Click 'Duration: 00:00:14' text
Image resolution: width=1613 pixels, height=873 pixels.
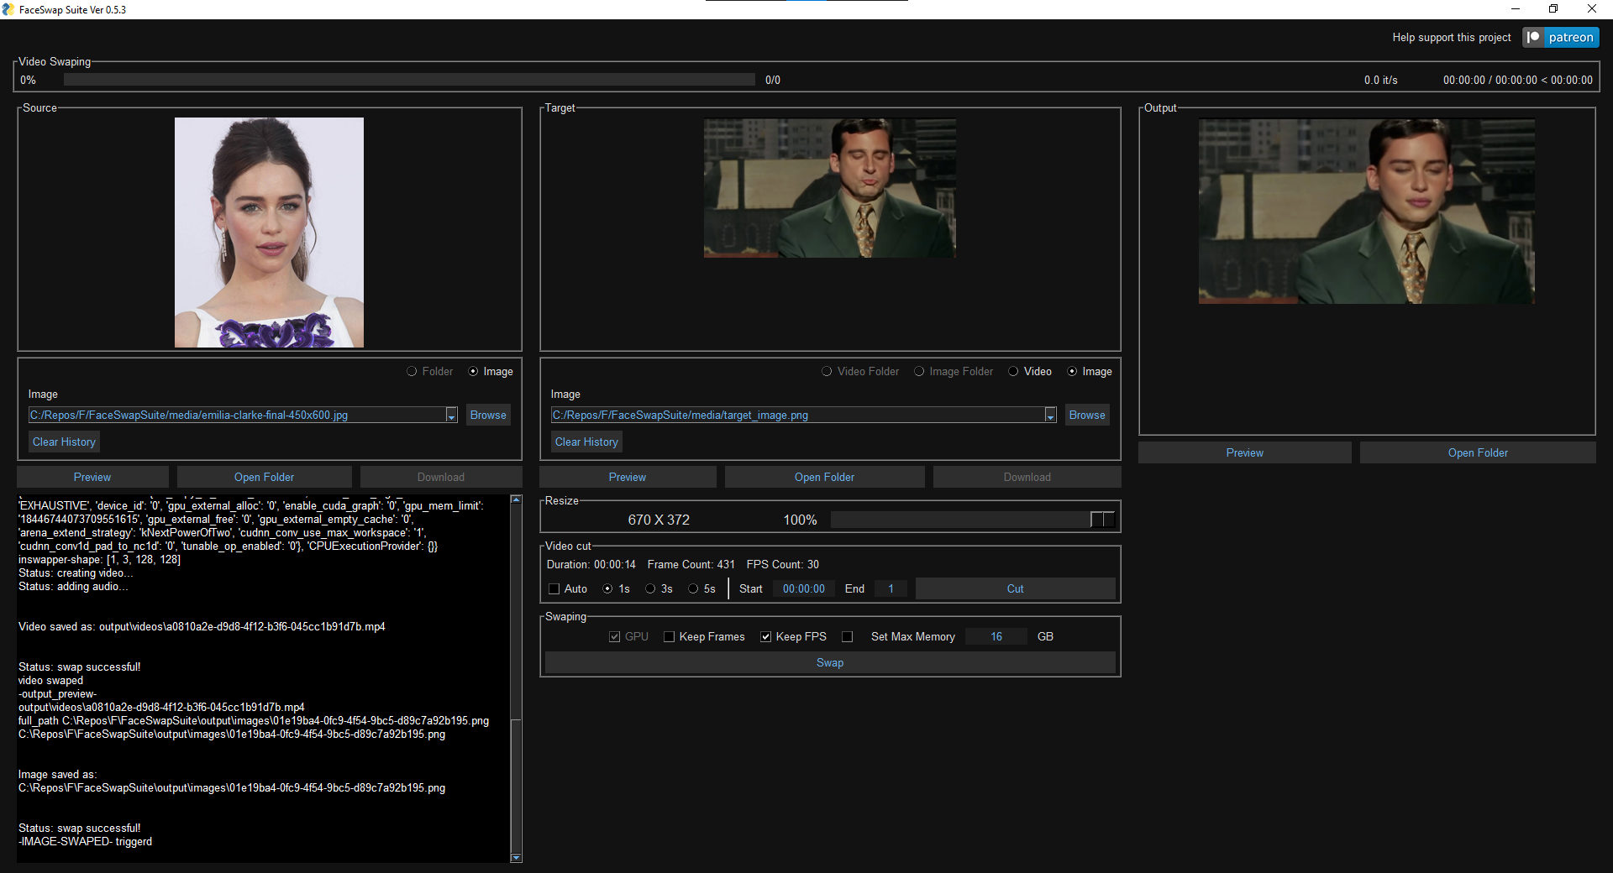point(591,564)
